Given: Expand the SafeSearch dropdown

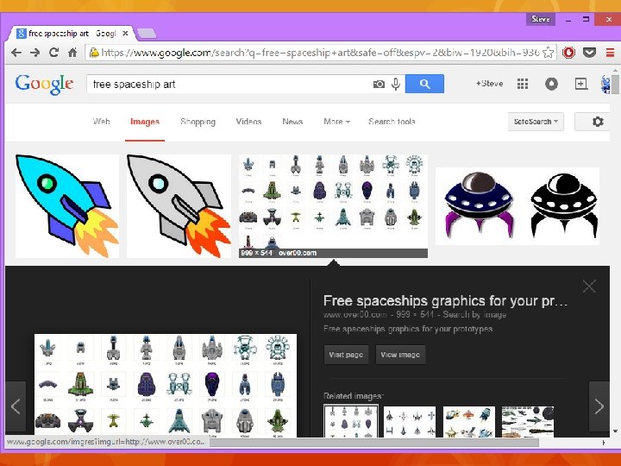Looking at the screenshot, I should click(536, 122).
